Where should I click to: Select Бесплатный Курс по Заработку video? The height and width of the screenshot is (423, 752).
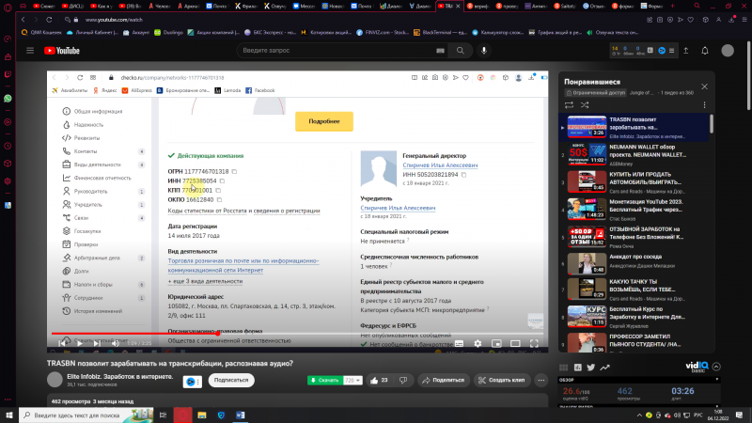[634, 317]
